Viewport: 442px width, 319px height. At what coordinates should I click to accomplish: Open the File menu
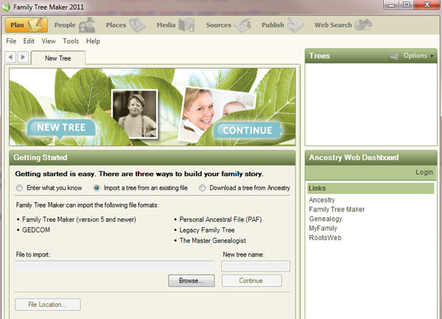pyautogui.click(x=11, y=41)
